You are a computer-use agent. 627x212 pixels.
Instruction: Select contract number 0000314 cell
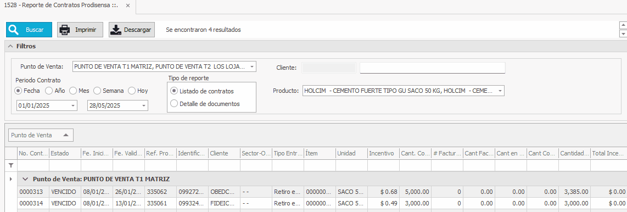click(33, 203)
